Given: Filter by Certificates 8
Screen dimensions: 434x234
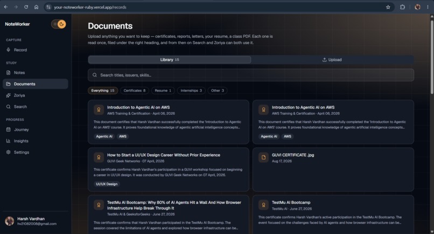Looking at the screenshot, I should tap(135, 91).
